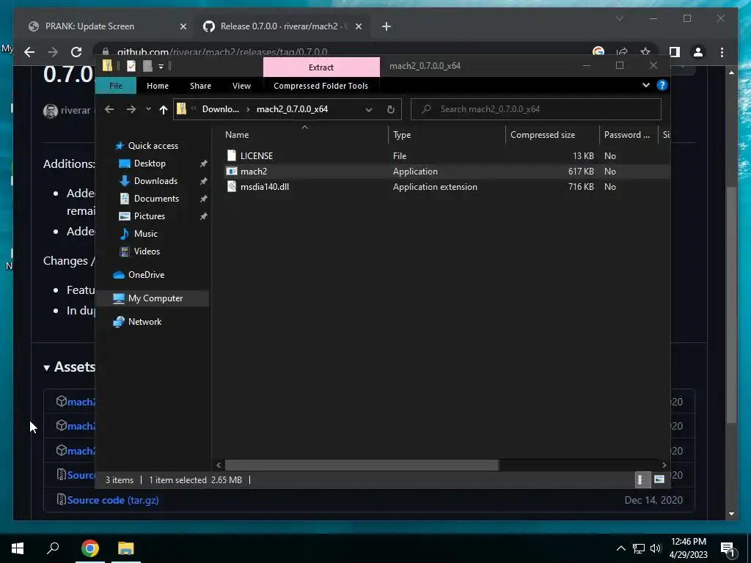Click the Explorer Help question mark icon
The width and height of the screenshot is (751, 563).
tap(662, 85)
